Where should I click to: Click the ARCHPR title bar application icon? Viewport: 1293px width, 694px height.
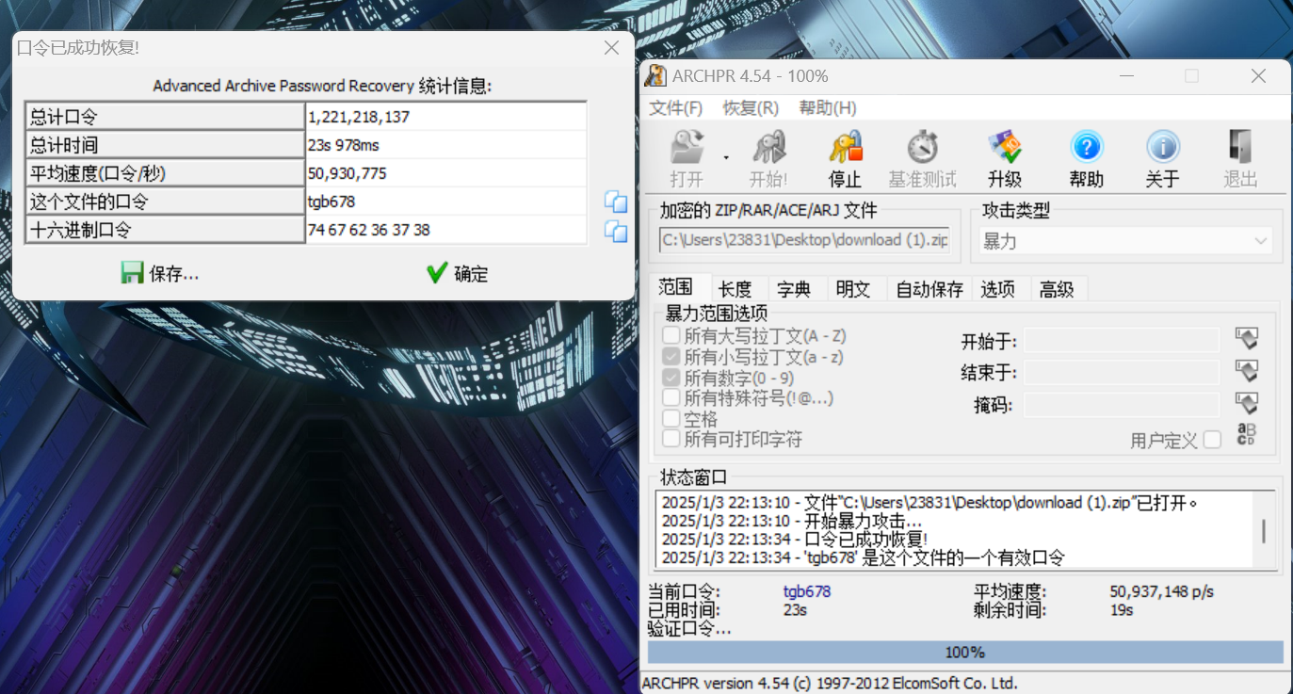point(656,76)
